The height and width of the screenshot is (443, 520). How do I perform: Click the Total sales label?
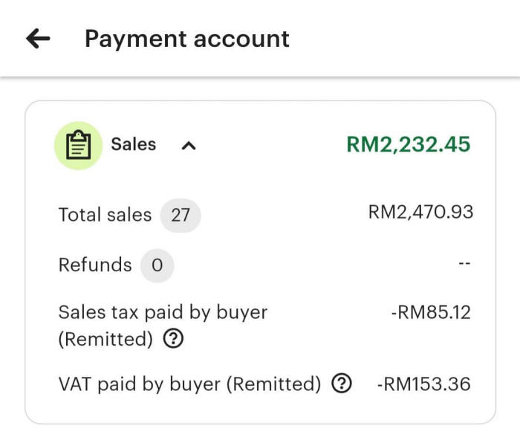(105, 216)
